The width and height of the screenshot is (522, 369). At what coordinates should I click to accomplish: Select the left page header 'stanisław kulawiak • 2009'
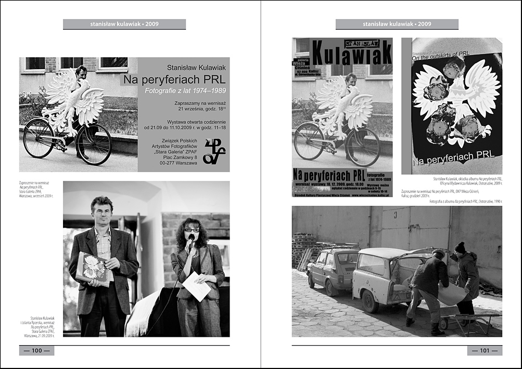click(124, 24)
